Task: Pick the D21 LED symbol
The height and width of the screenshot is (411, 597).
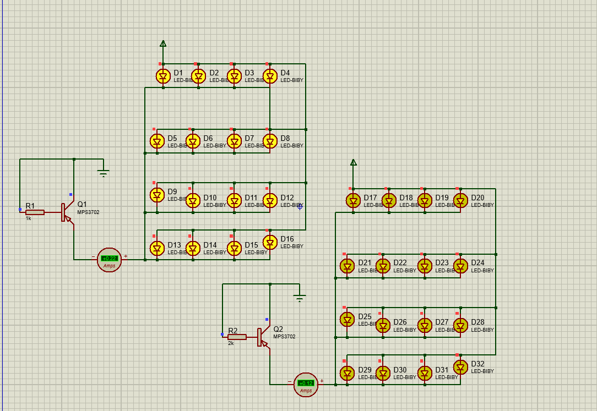Action: tap(347, 266)
